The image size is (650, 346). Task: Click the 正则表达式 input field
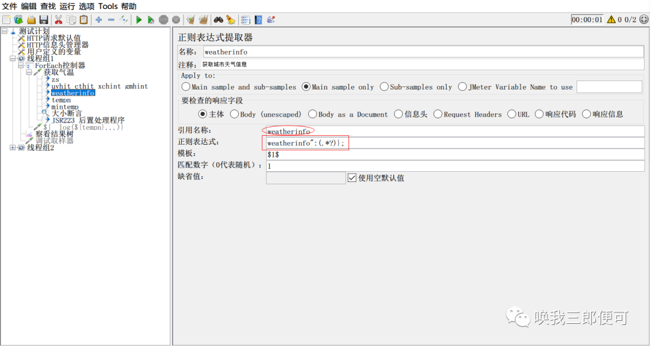point(455,143)
